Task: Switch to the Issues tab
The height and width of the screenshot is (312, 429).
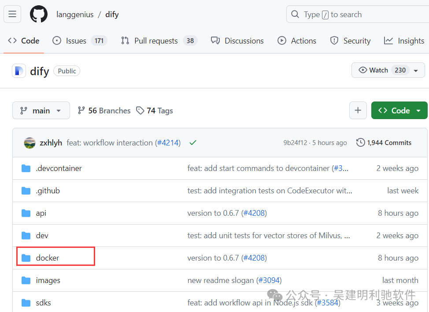Action: [x=80, y=41]
